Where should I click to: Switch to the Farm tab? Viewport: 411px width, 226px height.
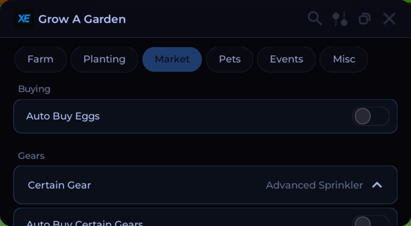[41, 59]
